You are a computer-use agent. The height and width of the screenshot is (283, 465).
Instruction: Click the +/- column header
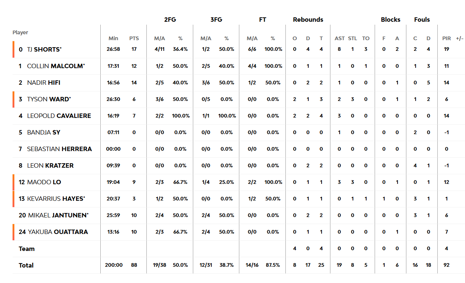pyautogui.click(x=460, y=38)
